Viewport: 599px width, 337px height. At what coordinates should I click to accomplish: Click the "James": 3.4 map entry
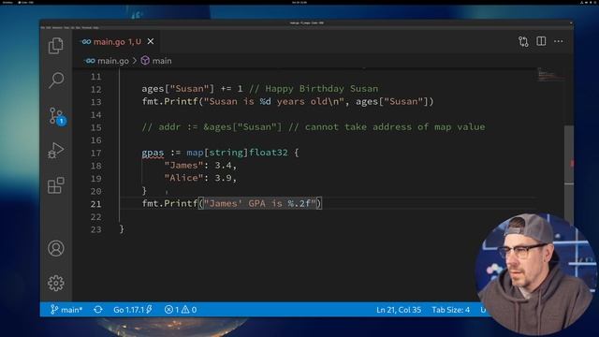point(200,165)
